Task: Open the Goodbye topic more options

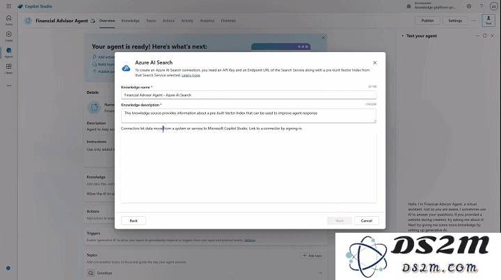Action: point(320,273)
